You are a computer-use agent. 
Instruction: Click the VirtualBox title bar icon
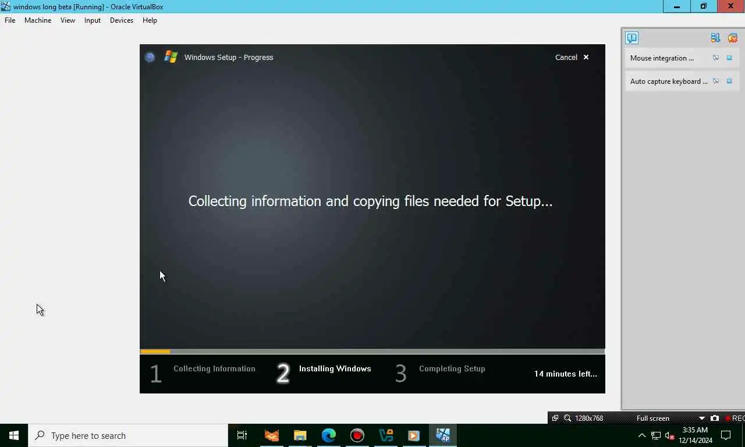click(6, 6)
